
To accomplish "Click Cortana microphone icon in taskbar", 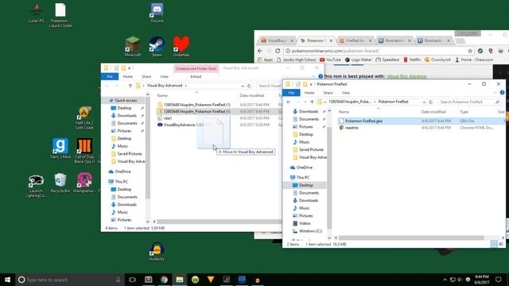I will pyautogui.click(x=118, y=280).
